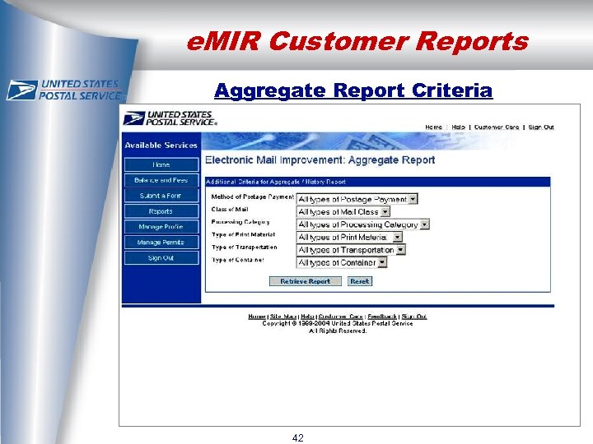Select the Submit a Form sidebar button

click(x=161, y=196)
